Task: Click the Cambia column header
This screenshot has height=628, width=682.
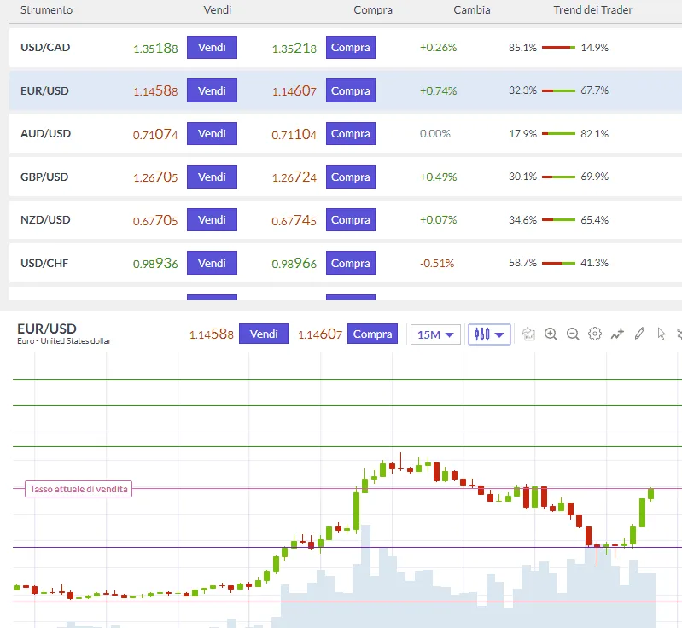Action: (472, 10)
